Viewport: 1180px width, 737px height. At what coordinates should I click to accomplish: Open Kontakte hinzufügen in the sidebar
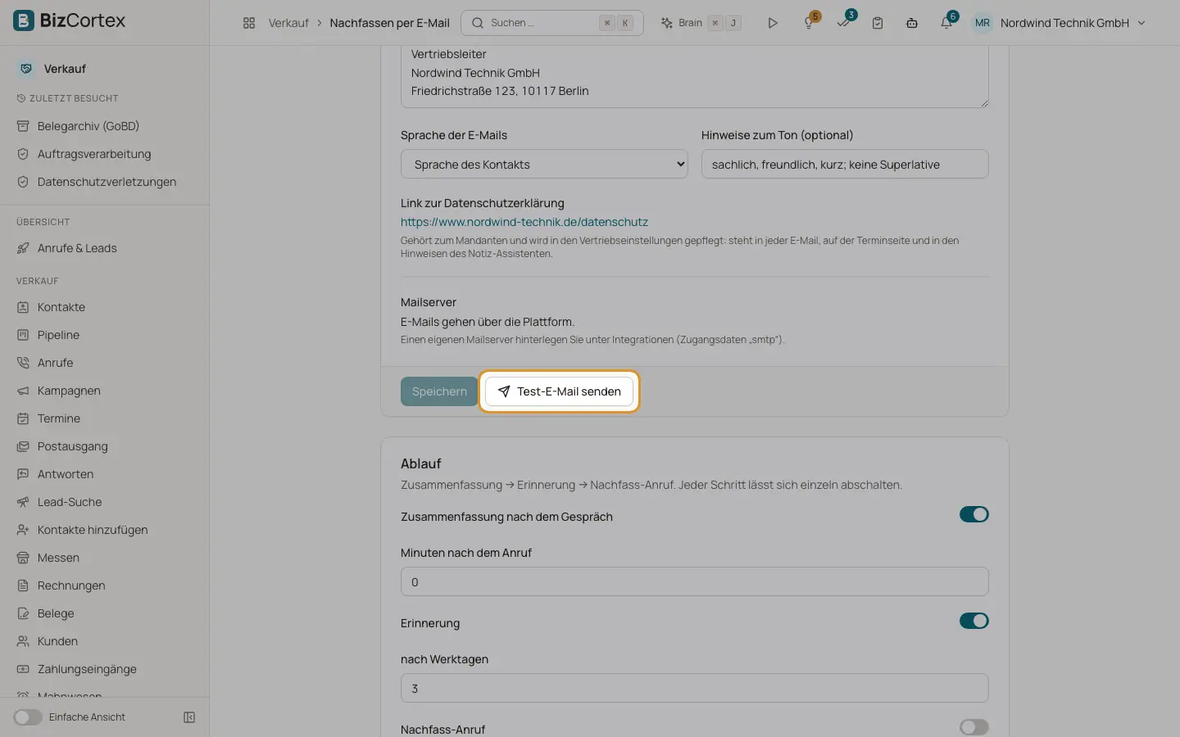click(x=93, y=530)
